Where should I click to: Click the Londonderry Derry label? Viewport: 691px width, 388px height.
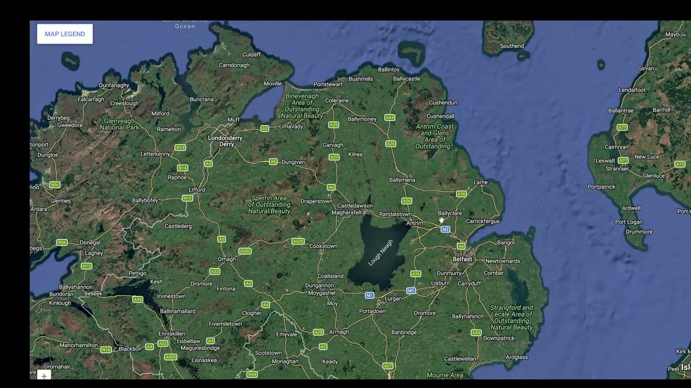(226, 141)
